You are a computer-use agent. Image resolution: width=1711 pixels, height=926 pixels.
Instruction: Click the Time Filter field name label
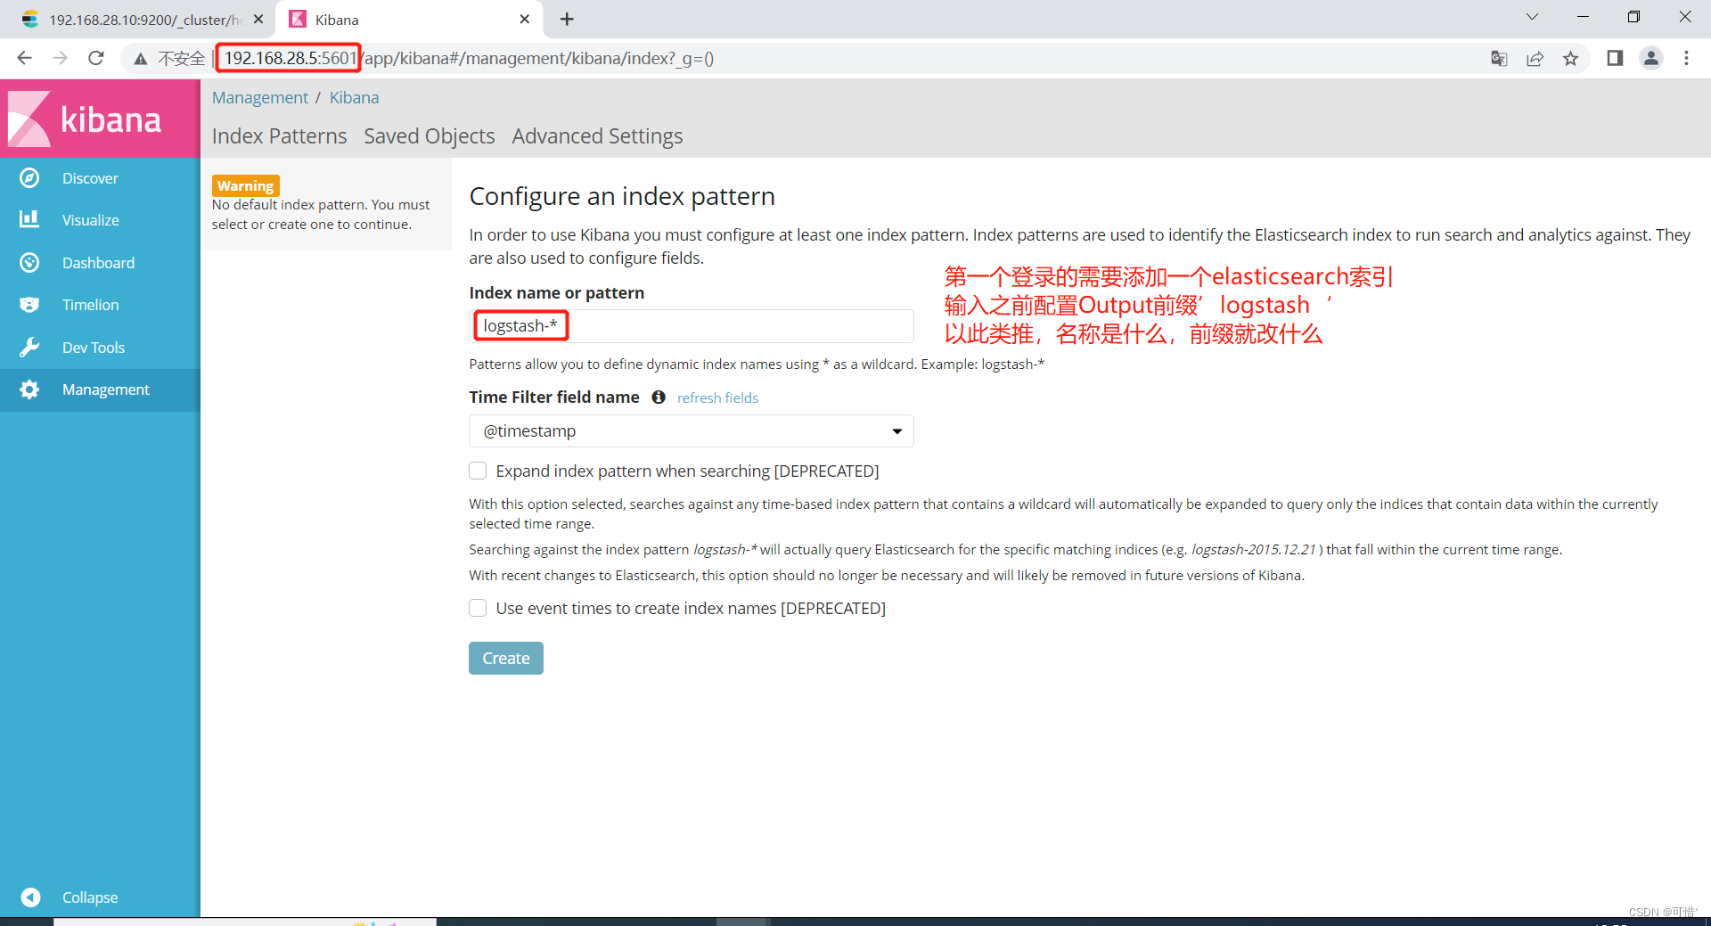coord(554,397)
